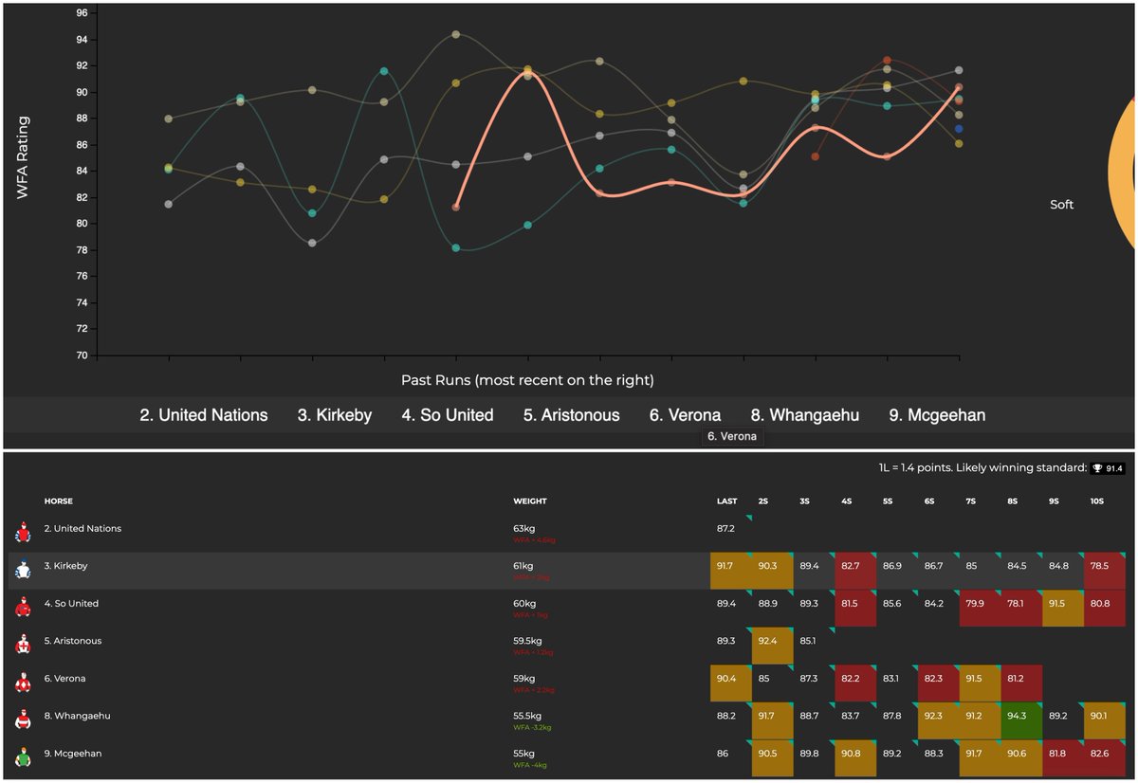Click the 63kg weight for United Nations
This screenshot has height=783, width=1138.
pyautogui.click(x=525, y=529)
